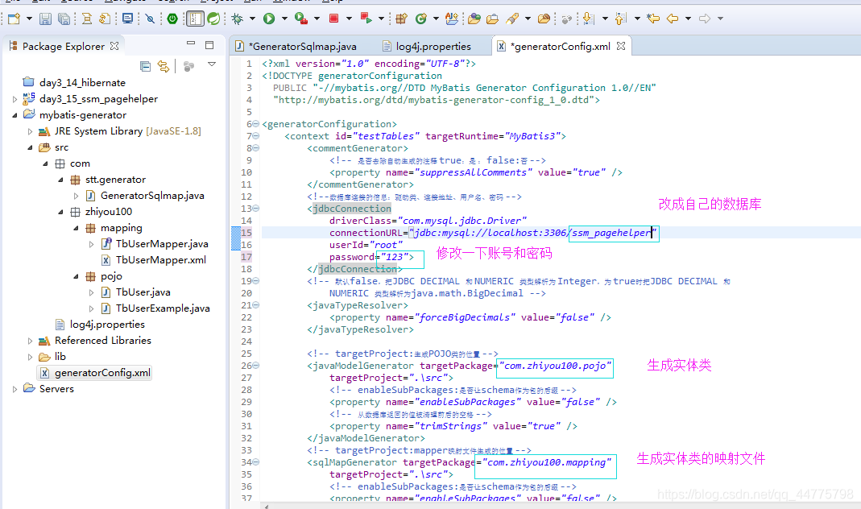Open the Search flashlight dropdown arrow
The width and height of the screenshot is (861, 509).
528,19
